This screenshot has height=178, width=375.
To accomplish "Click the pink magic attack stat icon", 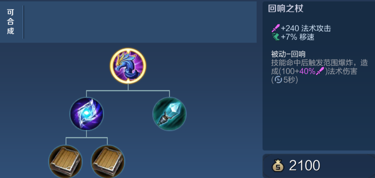I will click(x=276, y=28).
